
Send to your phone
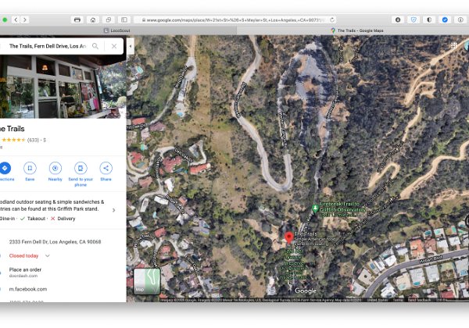[81, 175]
